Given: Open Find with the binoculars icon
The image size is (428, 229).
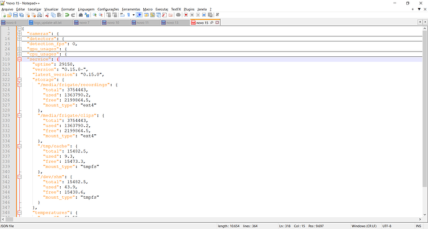Looking at the screenshot, I should click(x=81, y=15).
